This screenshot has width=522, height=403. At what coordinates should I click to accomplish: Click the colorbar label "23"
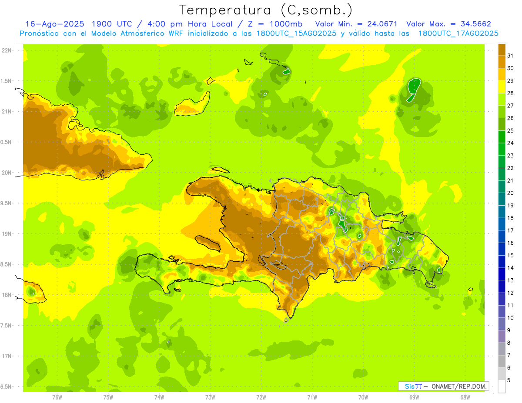pos(511,156)
